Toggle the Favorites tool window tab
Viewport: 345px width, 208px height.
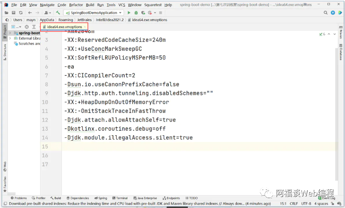5,184
